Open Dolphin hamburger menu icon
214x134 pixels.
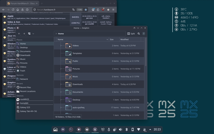144,34
